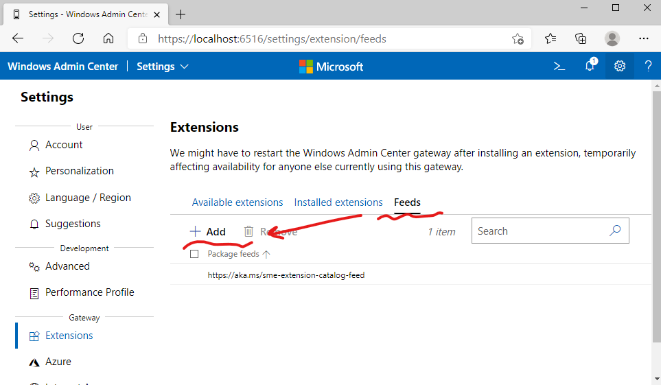
Task: Click Windows Admin Center title link
Action: [x=63, y=66]
